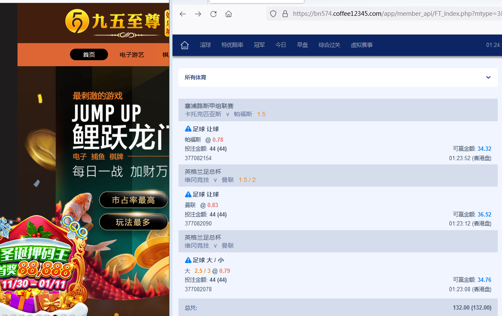Click the browser back arrow
The image size is (502, 316).
click(x=183, y=14)
